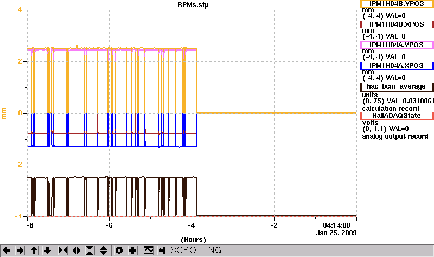The height and width of the screenshot is (257, 434).
Task: Zoom out vertically on value axis
Action: point(104,250)
